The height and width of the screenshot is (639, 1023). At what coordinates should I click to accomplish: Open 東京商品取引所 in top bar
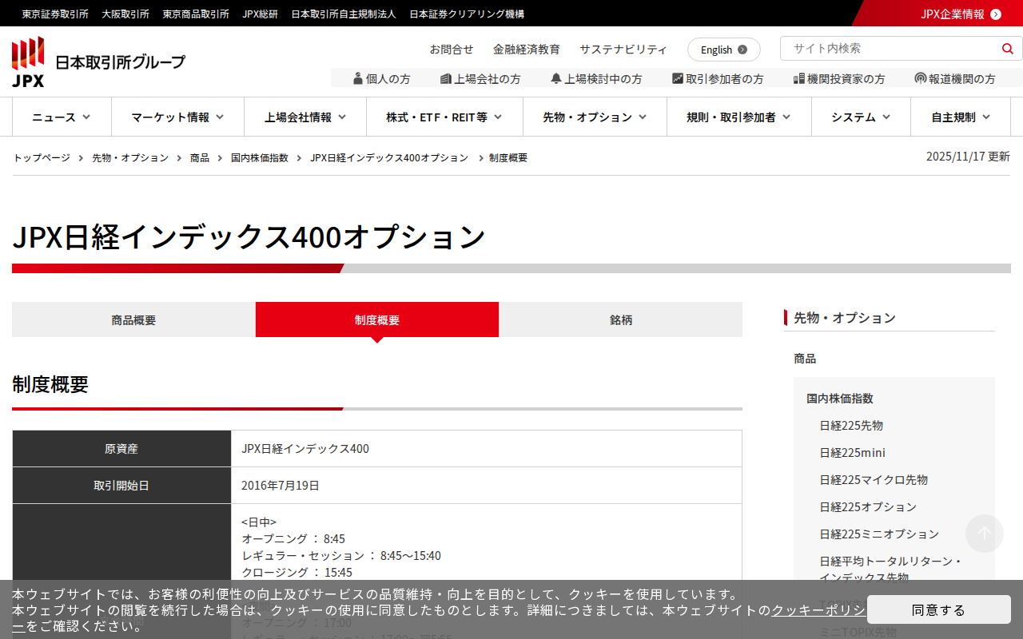pyautogui.click(x=196, y=14)
